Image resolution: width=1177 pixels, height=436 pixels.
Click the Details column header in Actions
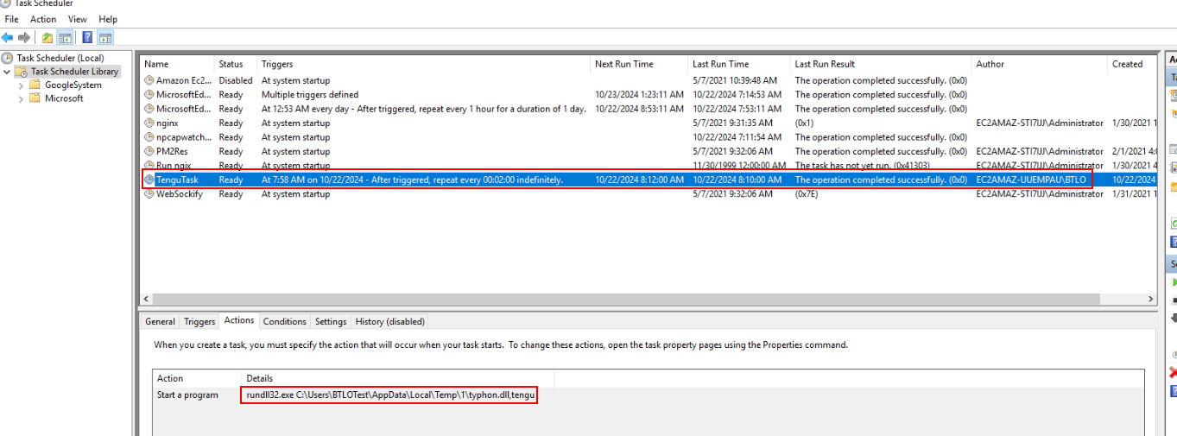click(x=397, y=378)
